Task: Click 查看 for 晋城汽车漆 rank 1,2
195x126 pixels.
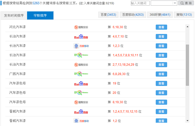Action: click(x=161, y=120)
